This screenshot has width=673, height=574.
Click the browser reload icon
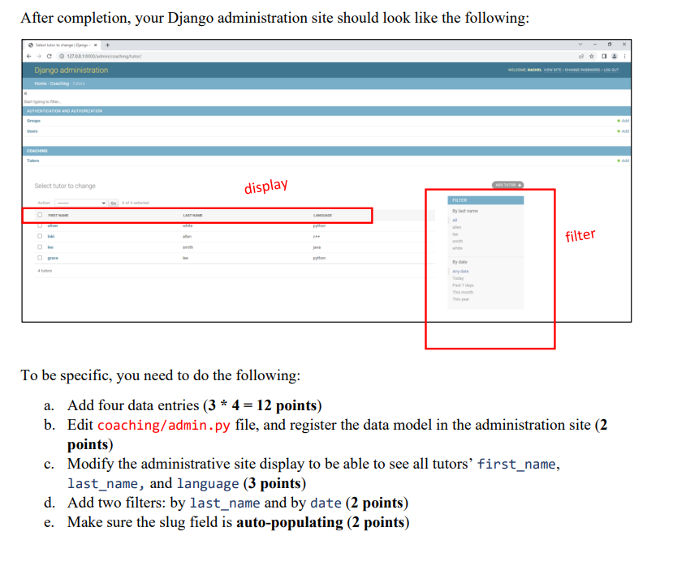pyautogui.click(x=49, y=56)
